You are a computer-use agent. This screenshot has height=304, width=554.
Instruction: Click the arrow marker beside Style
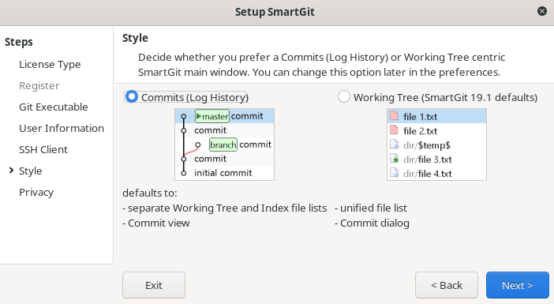point(11,171)
